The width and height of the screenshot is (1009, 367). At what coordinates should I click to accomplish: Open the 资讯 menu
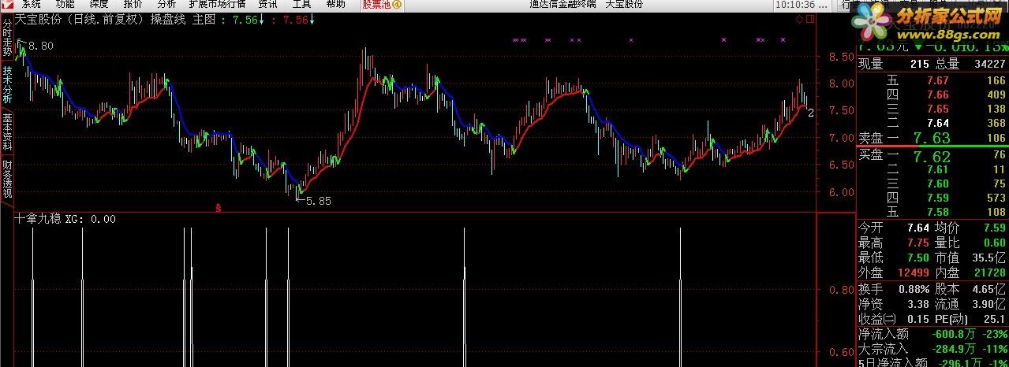pyautogui.click(x=267, y=4)
